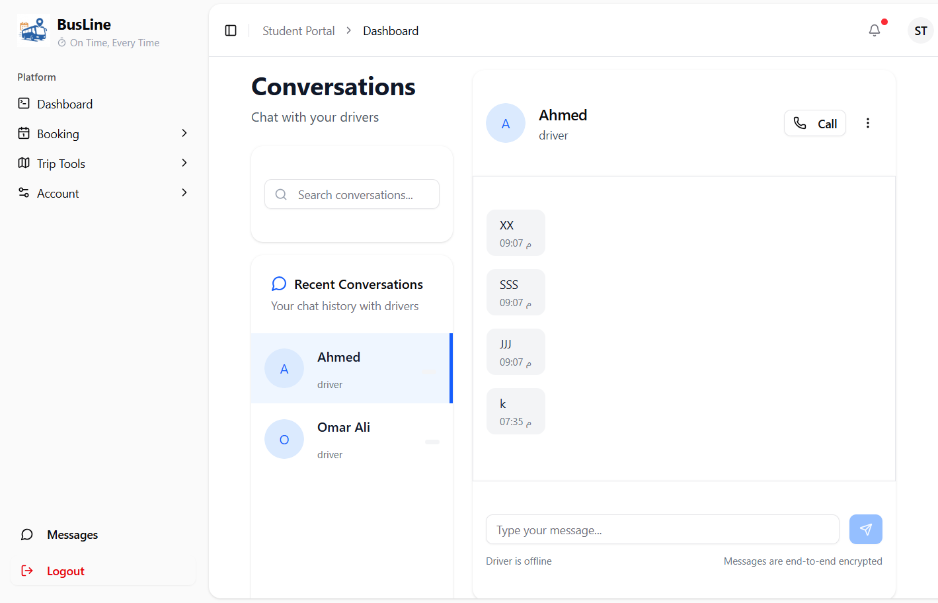Expand the Booking menu chevron
Screen dimensions: 938x603
click(x=184, y=134)
